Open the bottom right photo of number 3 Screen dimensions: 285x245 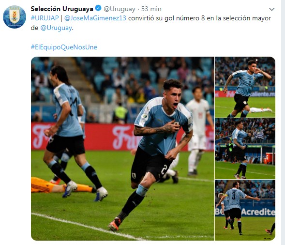(245, 210)
